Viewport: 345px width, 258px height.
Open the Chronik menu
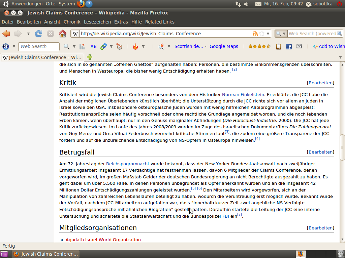point(72,22)
